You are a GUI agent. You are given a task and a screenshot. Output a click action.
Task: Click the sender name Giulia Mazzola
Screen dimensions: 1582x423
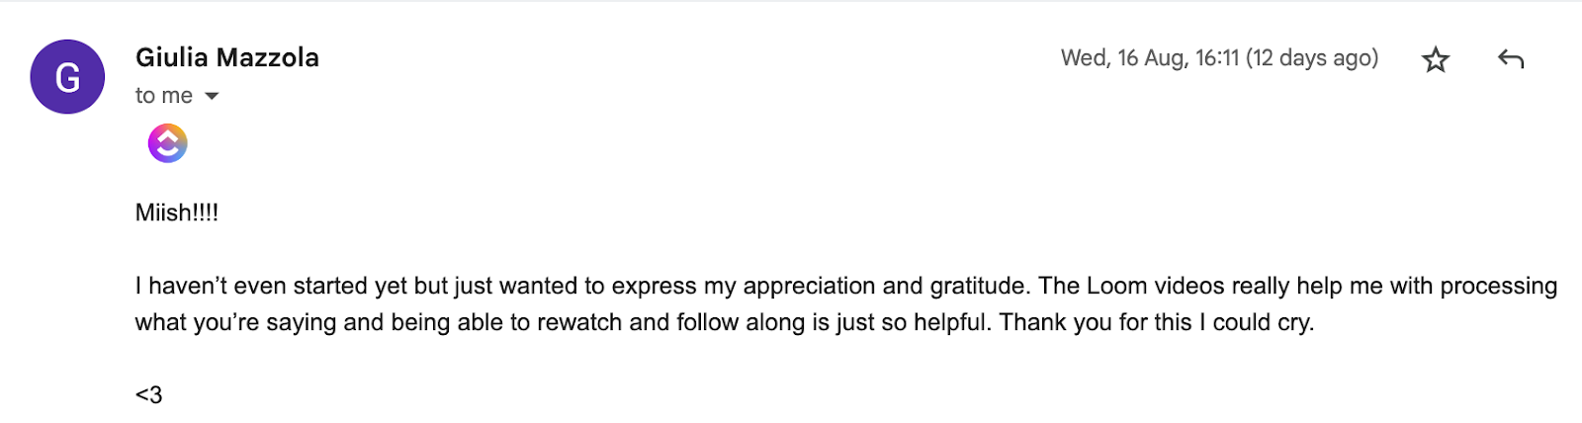coord(227,57)
